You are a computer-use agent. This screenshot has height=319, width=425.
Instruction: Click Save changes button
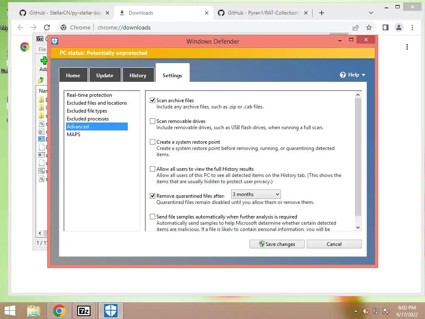(277, 244)
